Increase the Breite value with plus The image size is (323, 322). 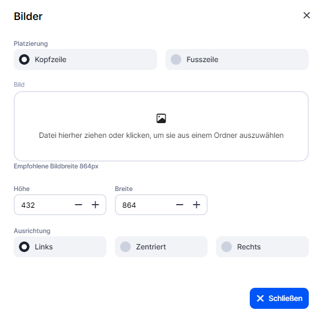point(197,205)
